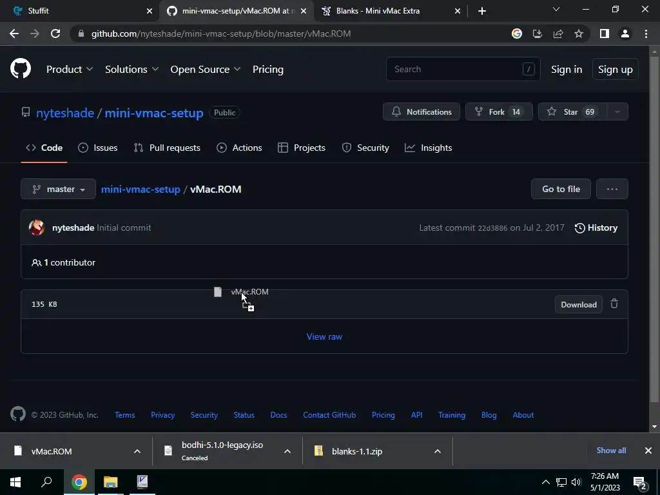Open the Projects tab

point(302,148)
